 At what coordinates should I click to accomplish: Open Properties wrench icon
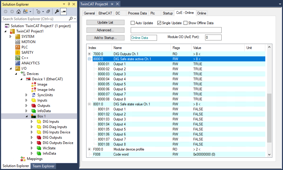coord(57,12)
